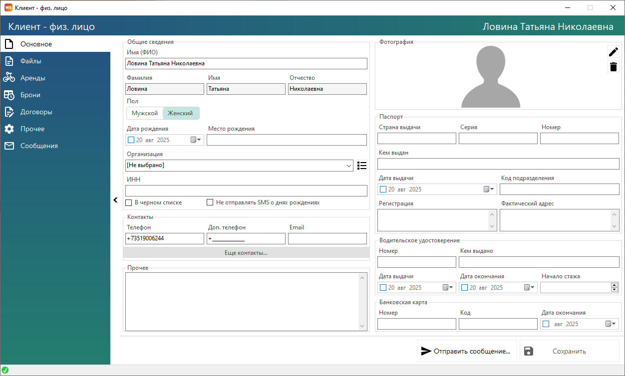Open Сообщения envelope section
Image resolution: width=625 pixels, height=376 pixels.
(x=39, y=146)
